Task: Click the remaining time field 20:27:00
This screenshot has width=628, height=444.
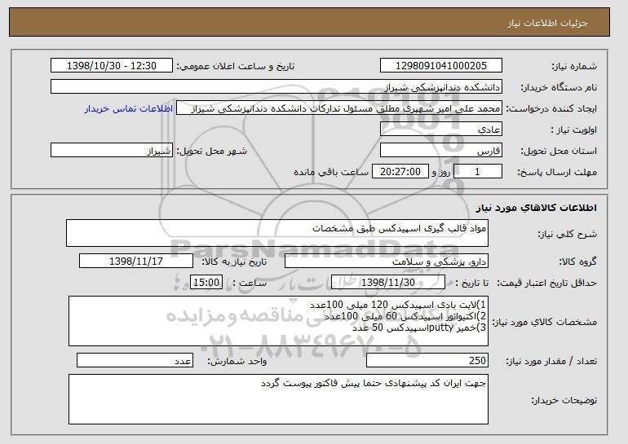Action: [x=400, y=172]
